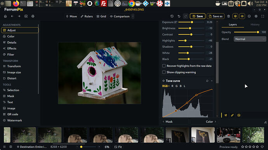Toggle the Tone curve enable circle

click(x=164, y=81)
